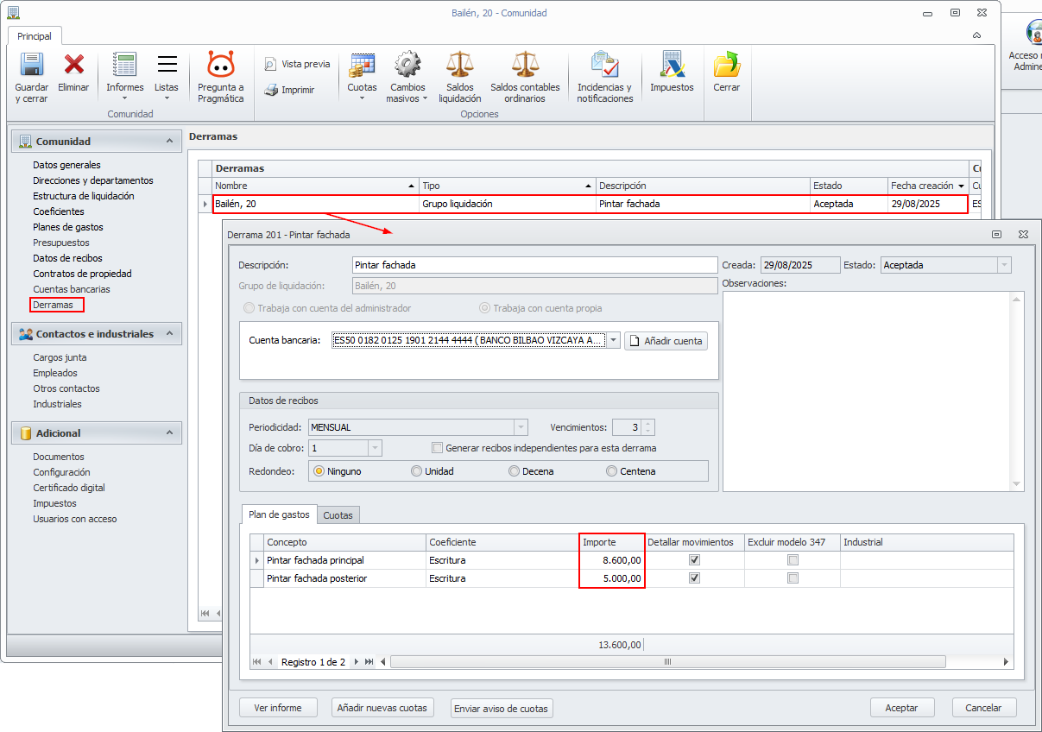Open the Impuestos icon in ribbon

click(x=672, y=66)
